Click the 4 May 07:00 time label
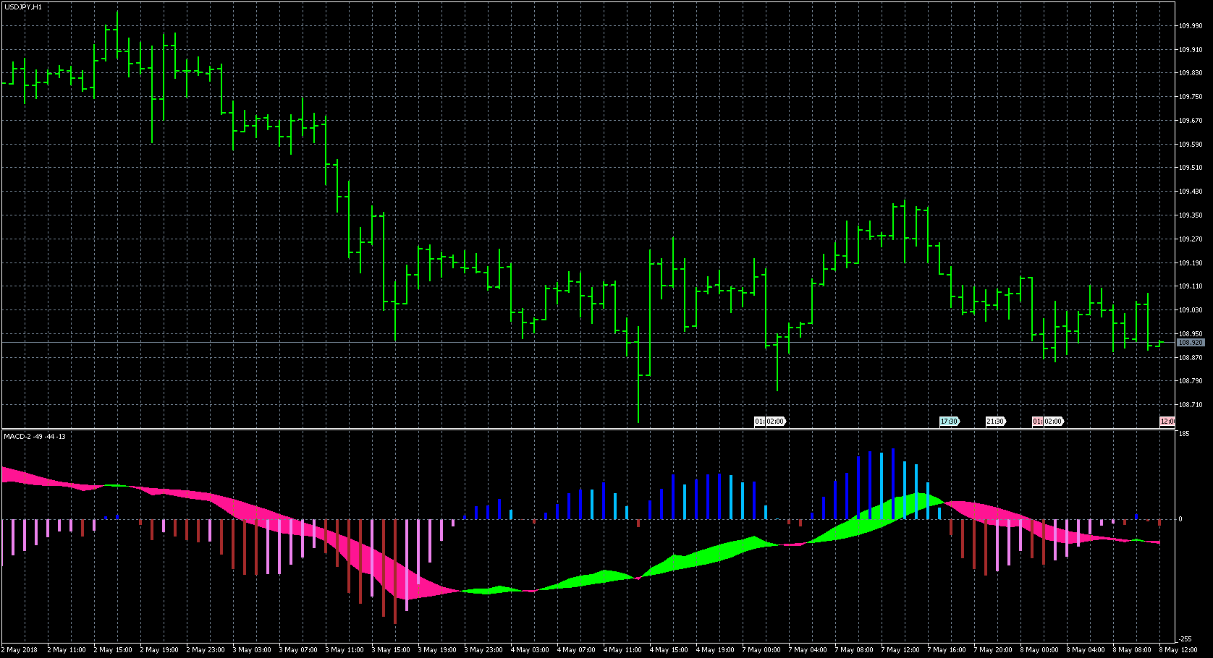The height and width of the screenshot is (658, 1213). [576, 650]
